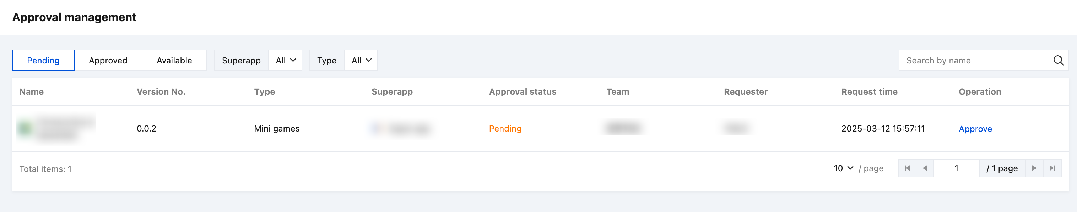This screenshot has height=212, width=1077.
Task: Switch to the Approved tab
Action: (x=108, y=61)
